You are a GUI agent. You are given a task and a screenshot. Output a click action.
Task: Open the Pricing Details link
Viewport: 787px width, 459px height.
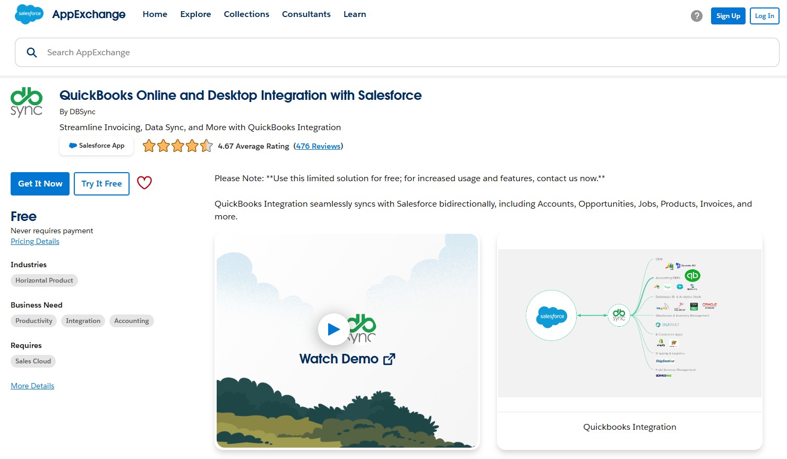coord(35,241)
